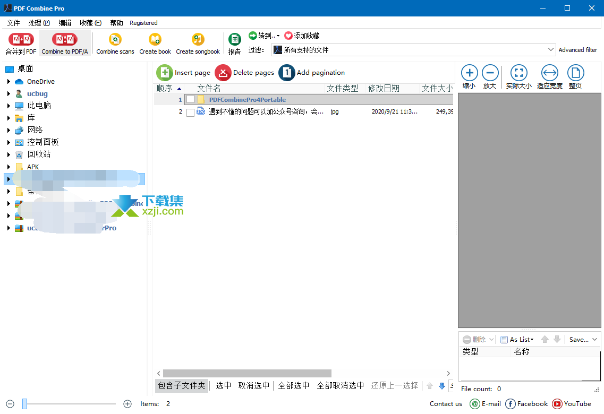The width and height of the screenshot is (604, 414).
Task: Click the up arrow next to As List
Action: click(x=545, y=339)
